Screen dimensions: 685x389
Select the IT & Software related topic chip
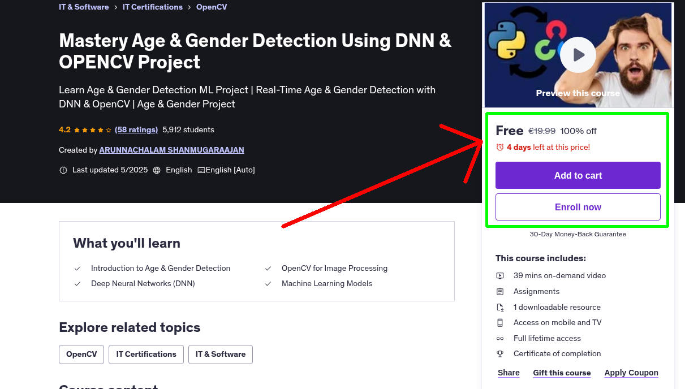[221, 355]
